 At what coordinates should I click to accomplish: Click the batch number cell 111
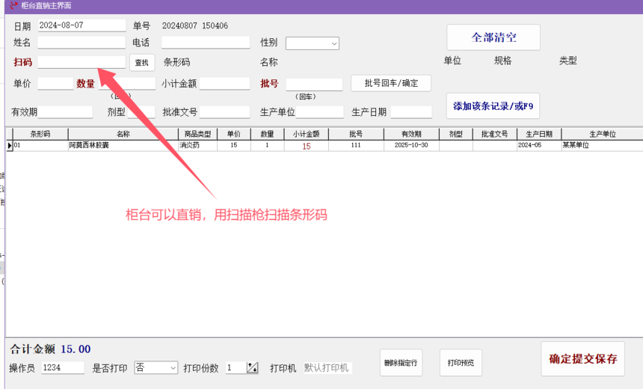[x=356, y=145]
